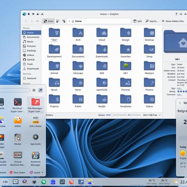The image size is (187, 187).
Task: Open the Cloud folder
Action: coord(102,35)
